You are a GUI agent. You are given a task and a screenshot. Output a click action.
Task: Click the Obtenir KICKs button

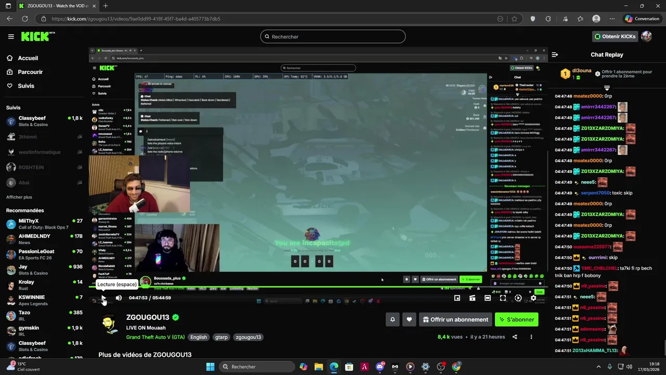[x=615, y=36]
